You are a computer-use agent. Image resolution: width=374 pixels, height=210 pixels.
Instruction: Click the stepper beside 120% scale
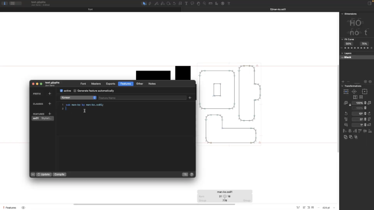click(365, 103)
